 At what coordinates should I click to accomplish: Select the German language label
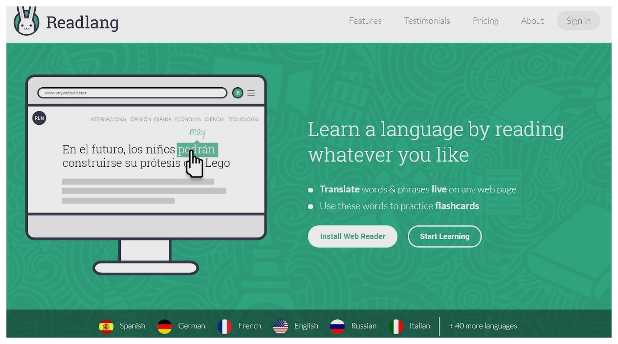point(192,326)
